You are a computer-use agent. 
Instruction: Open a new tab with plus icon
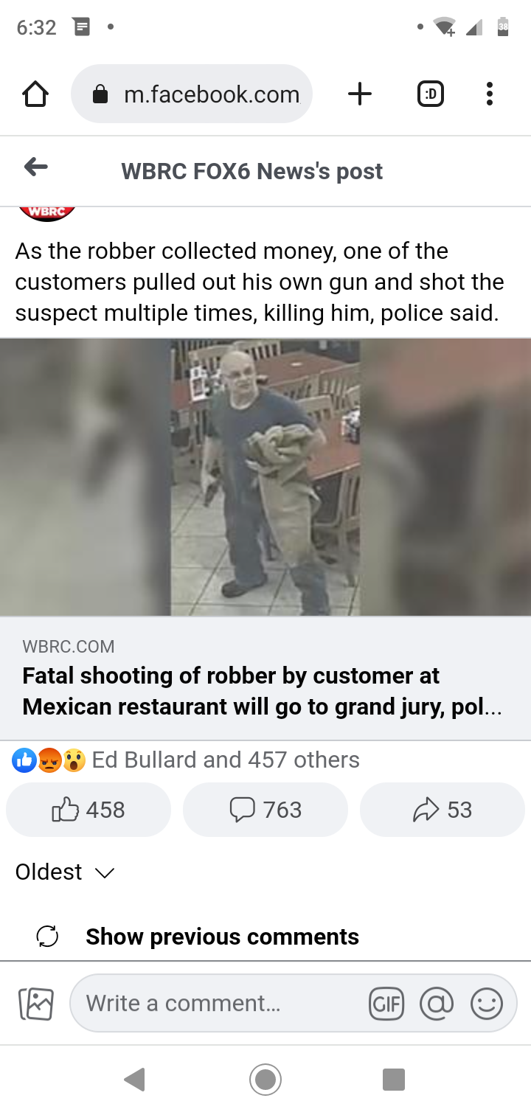[x=359, y=94]
